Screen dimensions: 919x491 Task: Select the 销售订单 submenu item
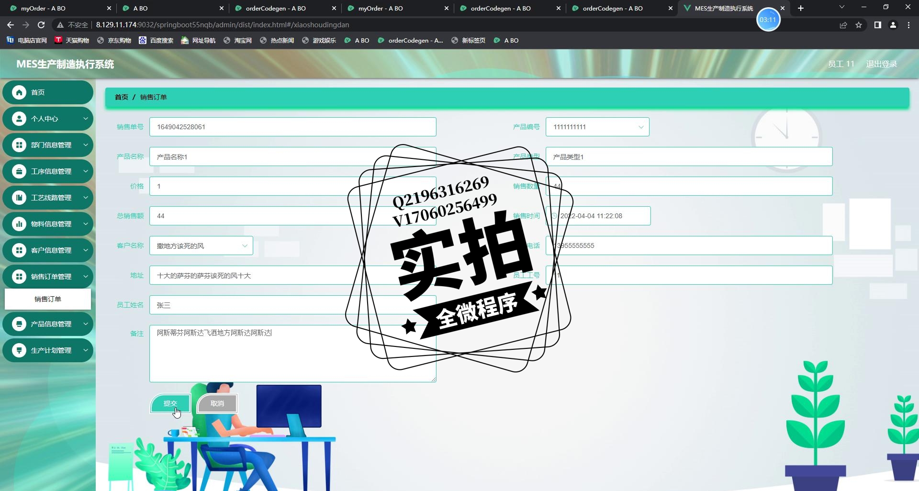(48, 299)
